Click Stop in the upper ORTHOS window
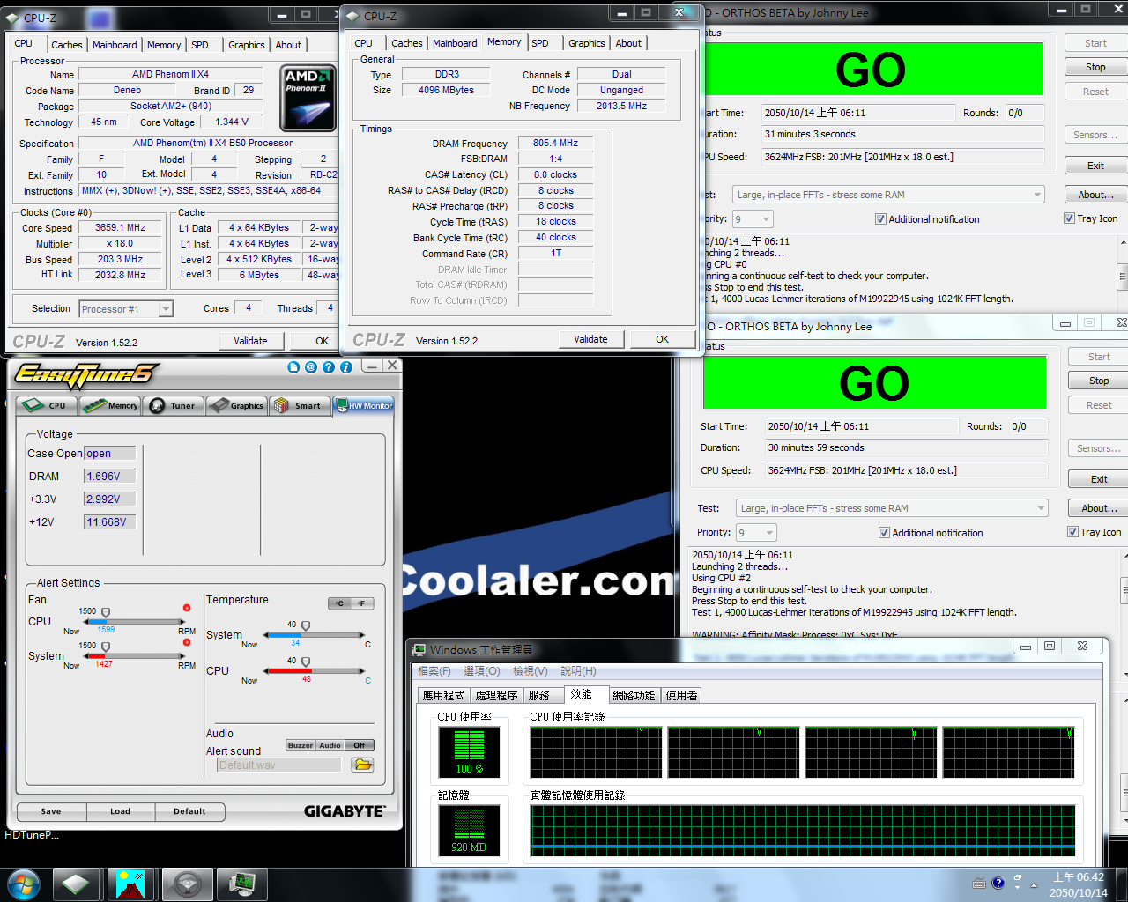The height and width of the screenshot is (902, 1128). (x=1095, y=67)
